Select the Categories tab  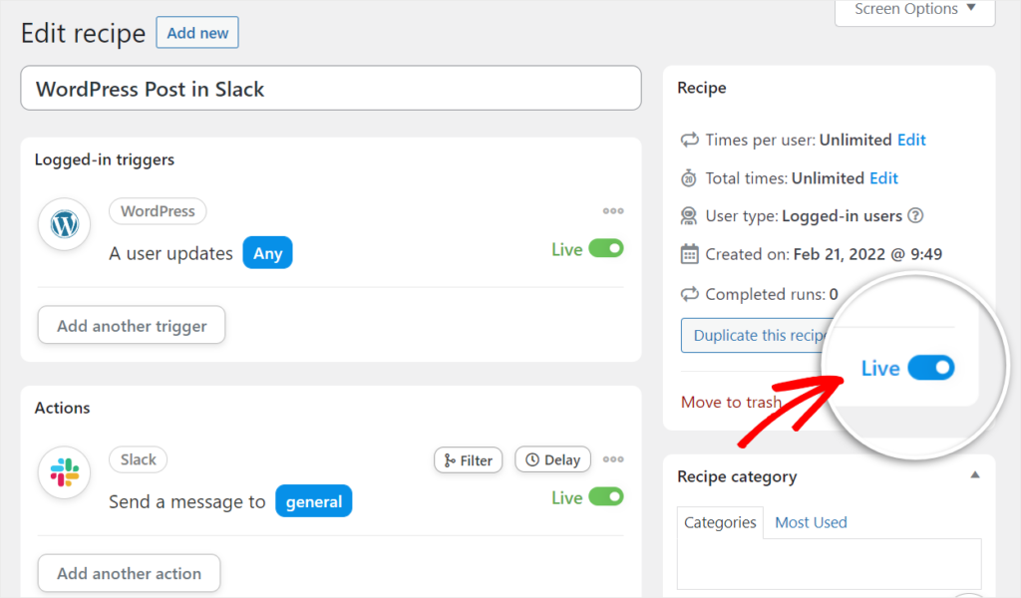[x=720, y=522]
